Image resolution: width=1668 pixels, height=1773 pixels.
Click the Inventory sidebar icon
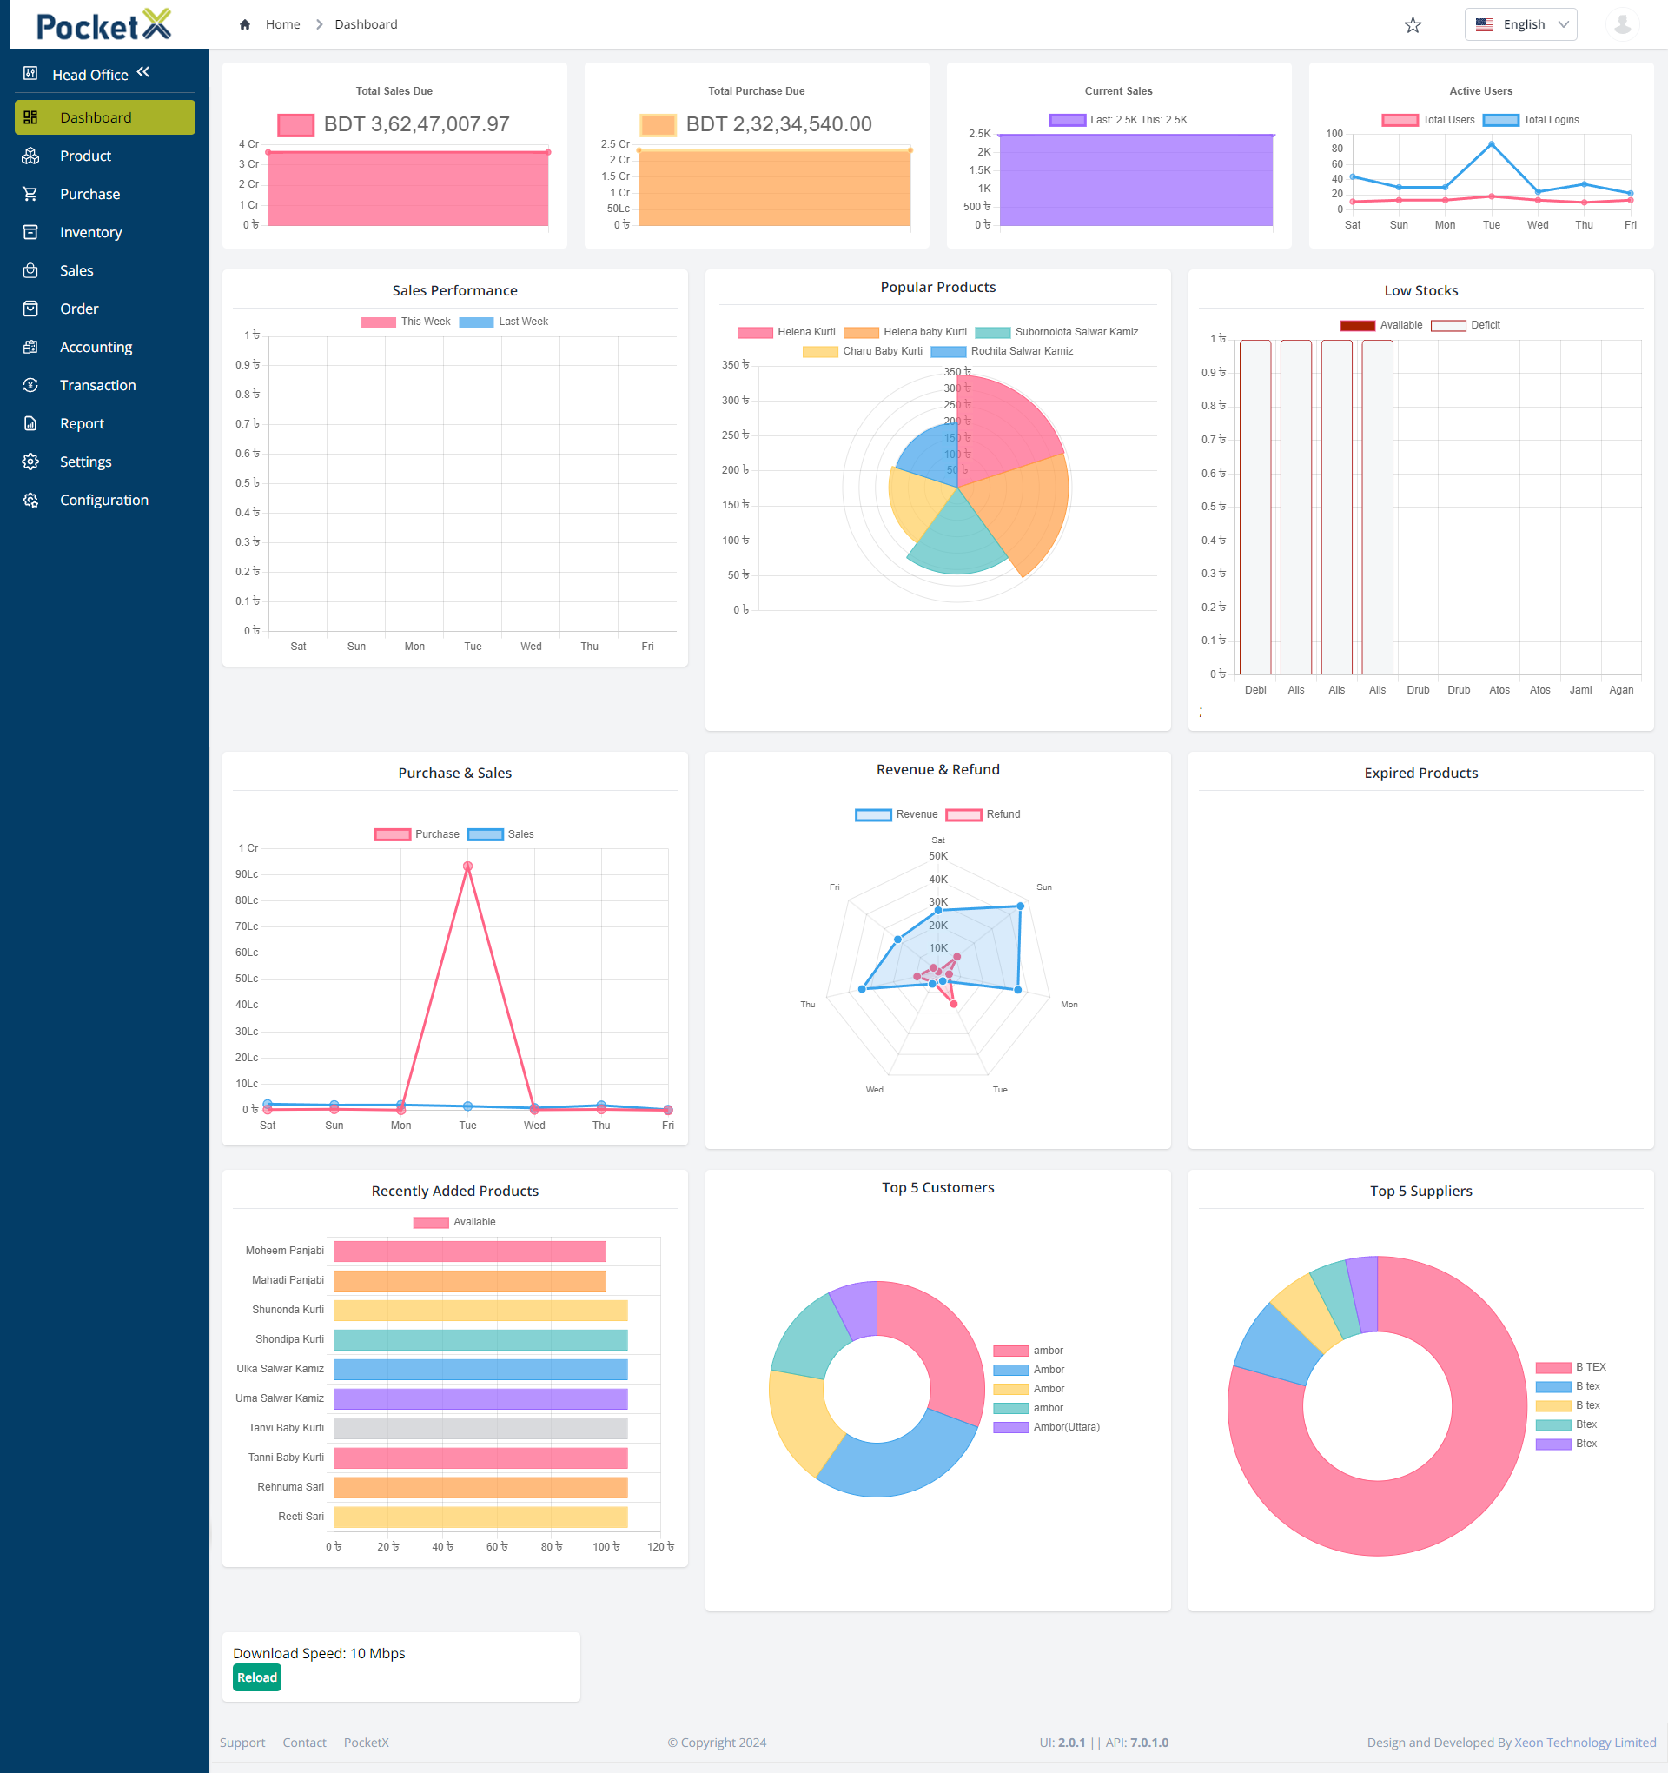click(30, 233)
